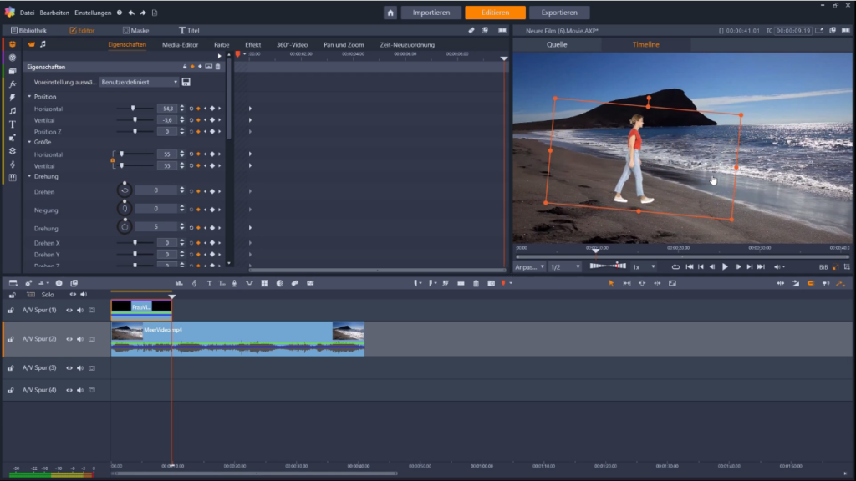
Task: Hide the A/V Spur (4) track
Action: pyautogui.click(x=69, y=391)
